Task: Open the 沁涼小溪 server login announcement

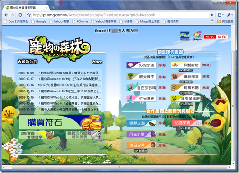Action: pos(60,97)
